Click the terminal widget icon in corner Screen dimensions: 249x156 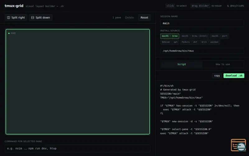coord(238,145)
